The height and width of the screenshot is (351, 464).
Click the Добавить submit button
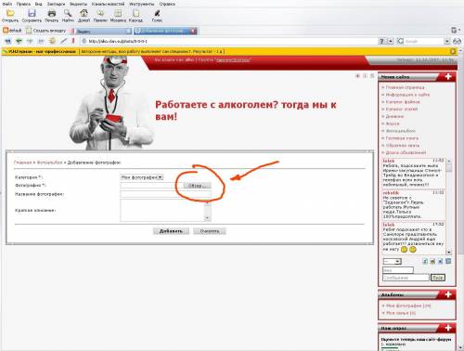tap(171, 231)
